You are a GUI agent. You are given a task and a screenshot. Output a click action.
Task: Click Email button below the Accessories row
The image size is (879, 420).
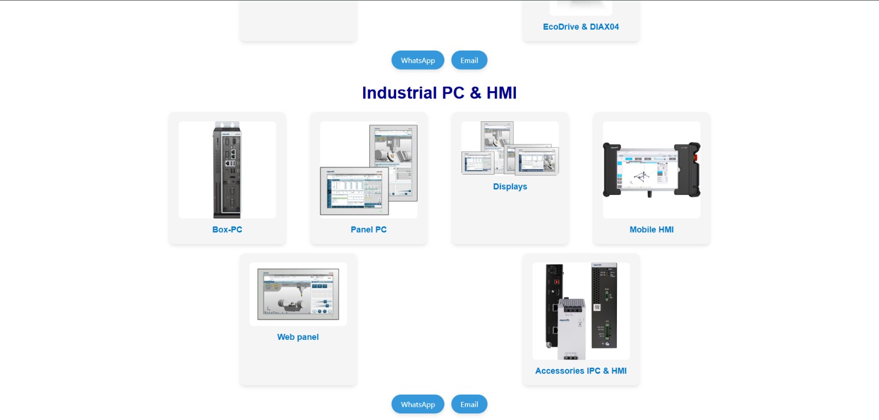pyautogui.click(x=469, y=405)
